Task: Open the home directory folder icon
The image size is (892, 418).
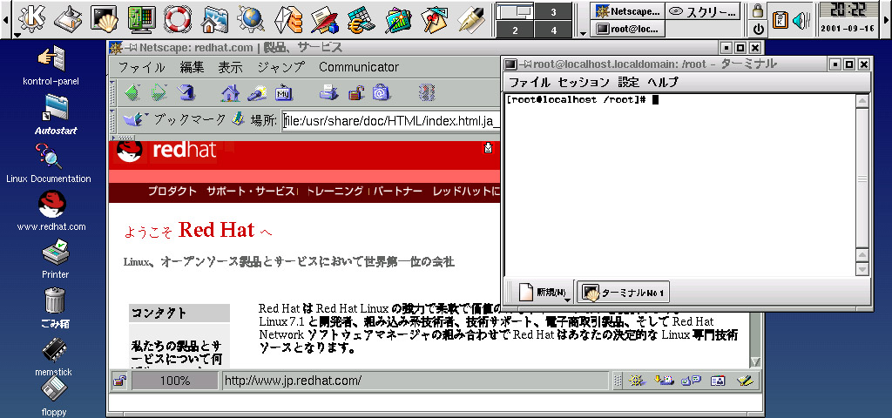Action: [213, 19]
